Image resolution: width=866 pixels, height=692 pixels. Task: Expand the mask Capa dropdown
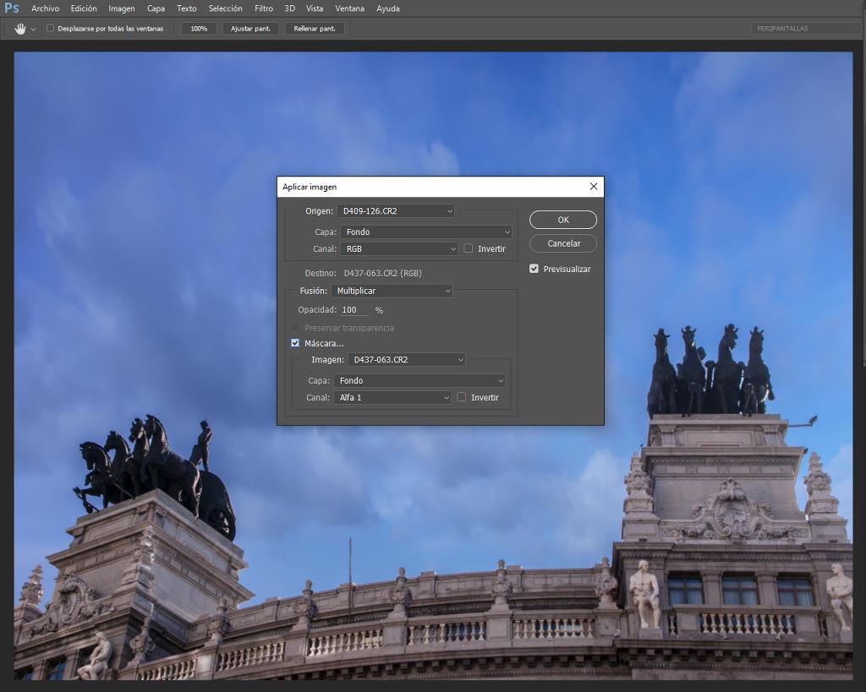point(419,381)
